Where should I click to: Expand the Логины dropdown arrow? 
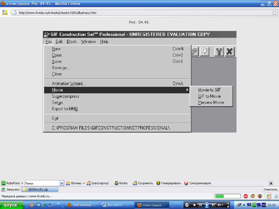pyautogui.click(x=84, y=183)
